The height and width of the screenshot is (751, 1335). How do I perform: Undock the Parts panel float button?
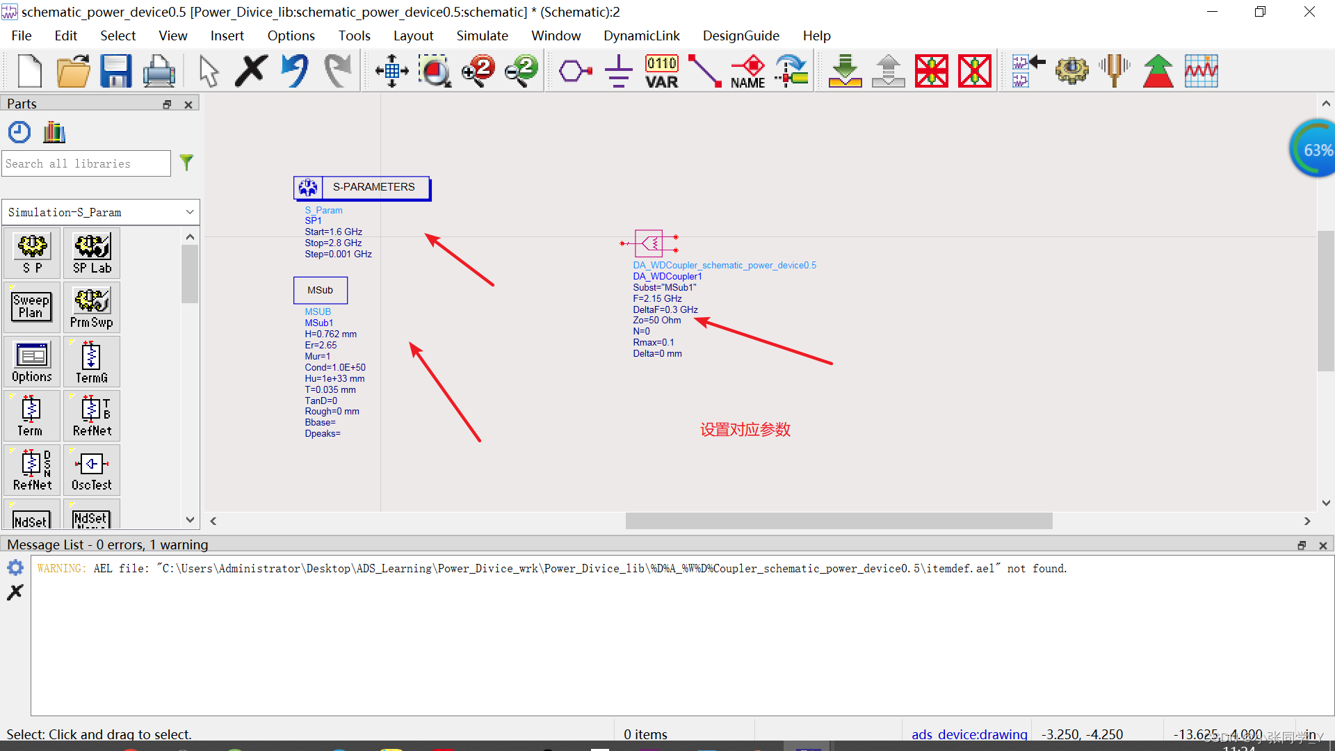point(167,104)
